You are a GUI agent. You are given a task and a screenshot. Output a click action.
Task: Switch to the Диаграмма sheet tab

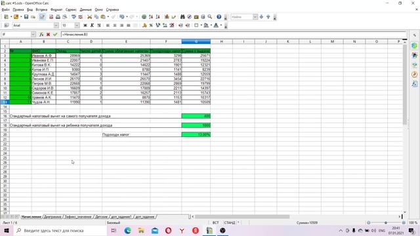click(x=52, y=217)
